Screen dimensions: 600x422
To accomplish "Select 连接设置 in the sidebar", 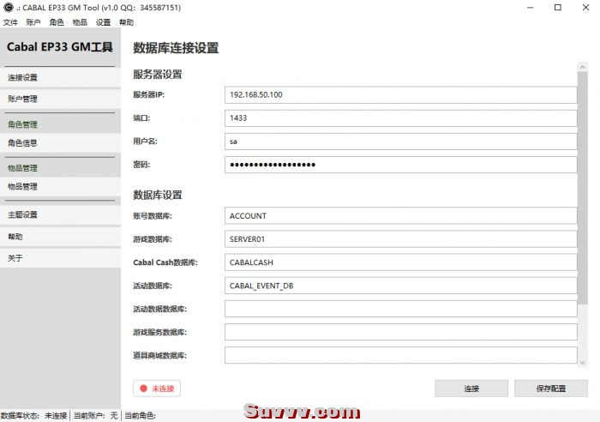I will [x=60, y=77].
